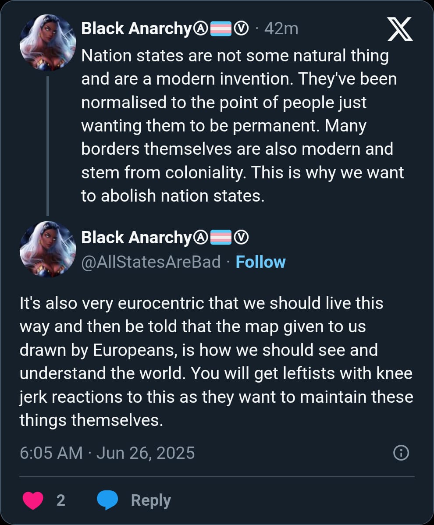Image resolution: width=434 pixels, height=525 pixels.
Task: Click the Reply text label
Action: pyautogui.click(x=151, y=500)
